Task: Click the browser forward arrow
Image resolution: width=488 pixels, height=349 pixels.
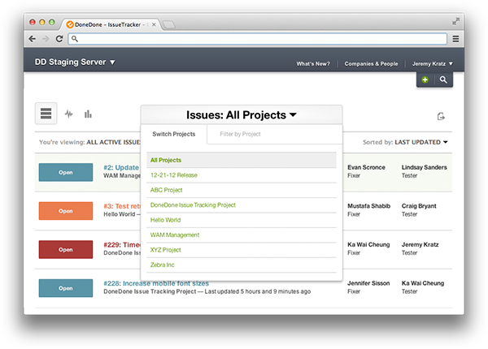Action: click(46, 39)
